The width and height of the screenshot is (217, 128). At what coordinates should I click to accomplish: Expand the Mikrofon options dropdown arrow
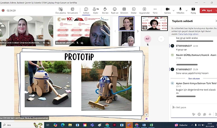click(x=187, y=10)
